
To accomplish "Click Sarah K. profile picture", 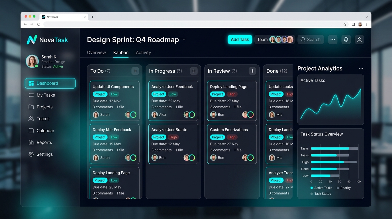I will point(32,61).
